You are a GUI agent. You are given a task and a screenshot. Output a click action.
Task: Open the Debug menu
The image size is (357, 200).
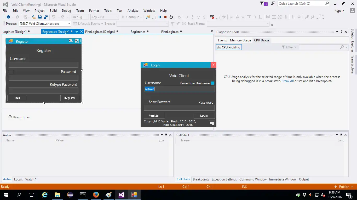click(66, 11)
